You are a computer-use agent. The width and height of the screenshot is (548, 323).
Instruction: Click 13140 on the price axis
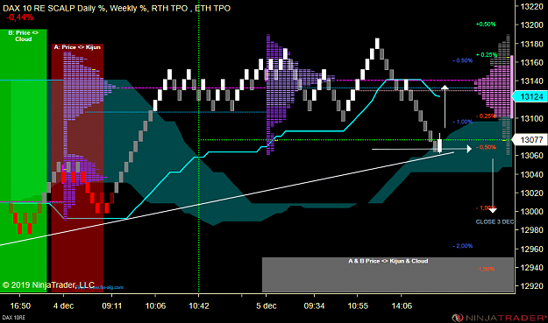[531, 81]
